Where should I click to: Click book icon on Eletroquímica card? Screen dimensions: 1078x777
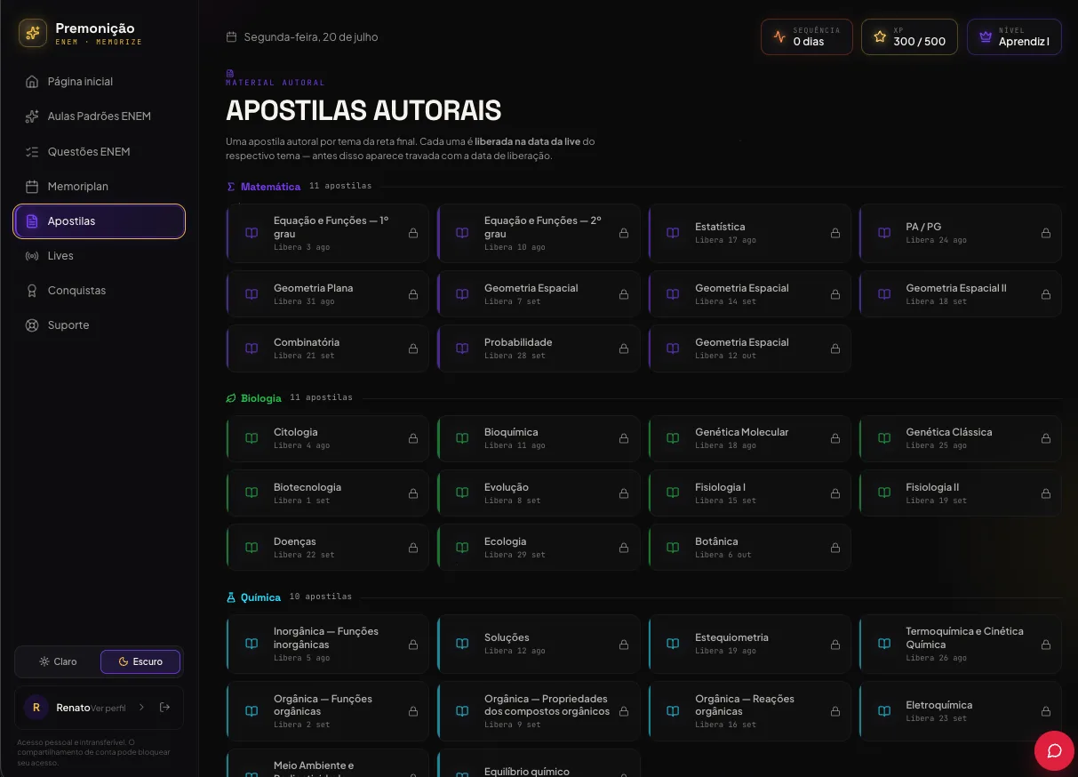tap(883, 711)
